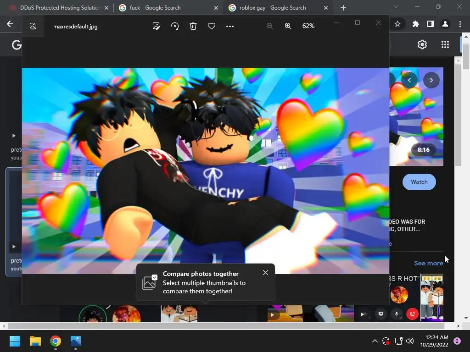
Task: Open Google quick settings gear
Action: [422, 44]
